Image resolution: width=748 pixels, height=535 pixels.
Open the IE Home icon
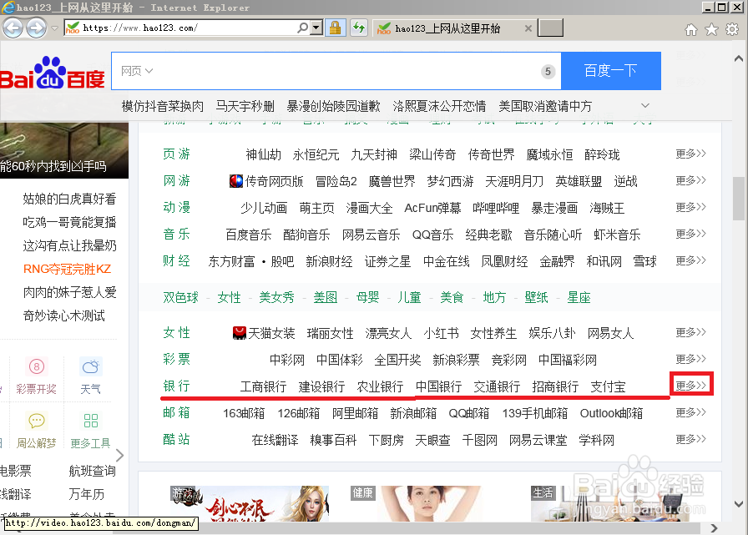pyautogui.click(x=690, y=29)
